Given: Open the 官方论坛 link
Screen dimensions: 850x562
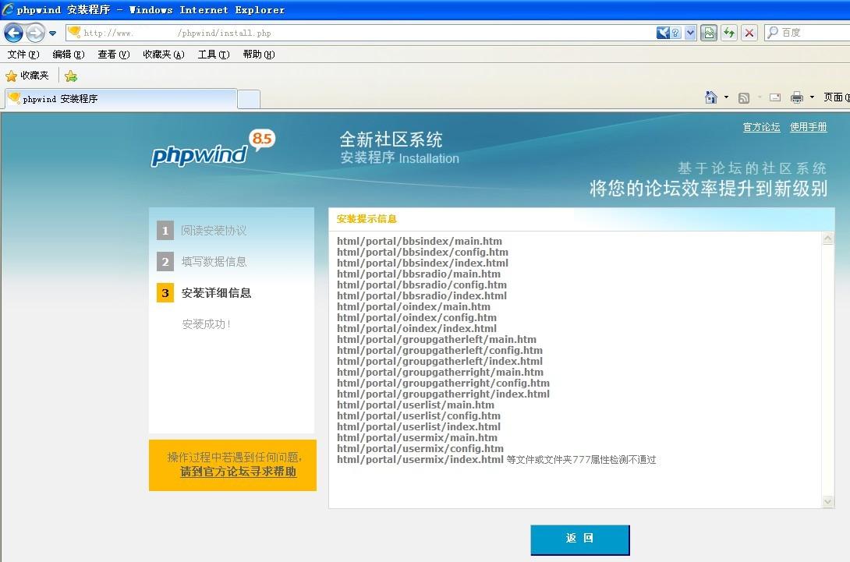Looking at the screenshot, I should pyautogui.click(x=761, y=127).
